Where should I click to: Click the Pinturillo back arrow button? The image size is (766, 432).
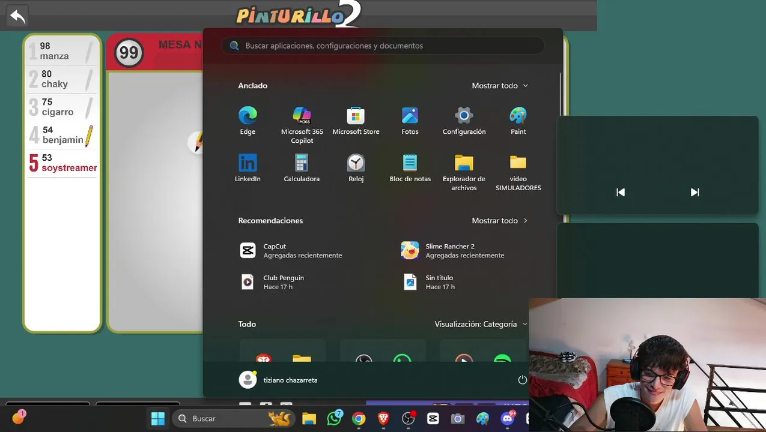(18, 16)
